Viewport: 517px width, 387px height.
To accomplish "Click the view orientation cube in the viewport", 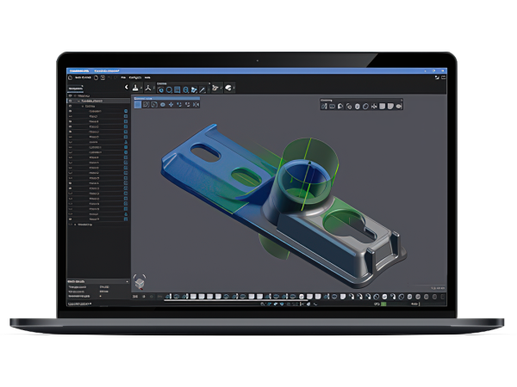I will 141,282.
